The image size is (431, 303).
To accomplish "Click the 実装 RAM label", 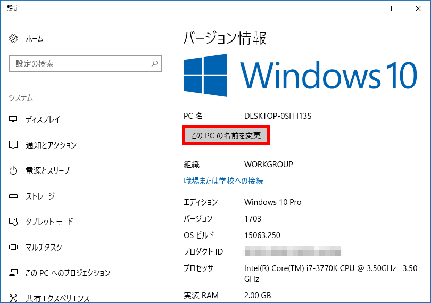I will coord(201,296).
